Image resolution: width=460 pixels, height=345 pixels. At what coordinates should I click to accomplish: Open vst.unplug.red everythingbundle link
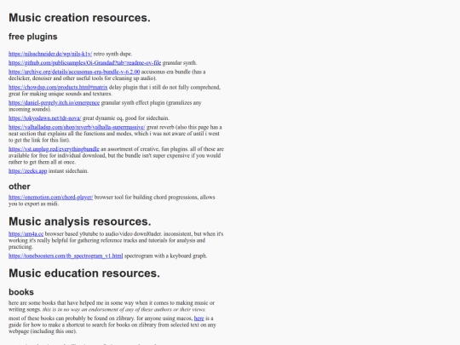tap(54, 149)
